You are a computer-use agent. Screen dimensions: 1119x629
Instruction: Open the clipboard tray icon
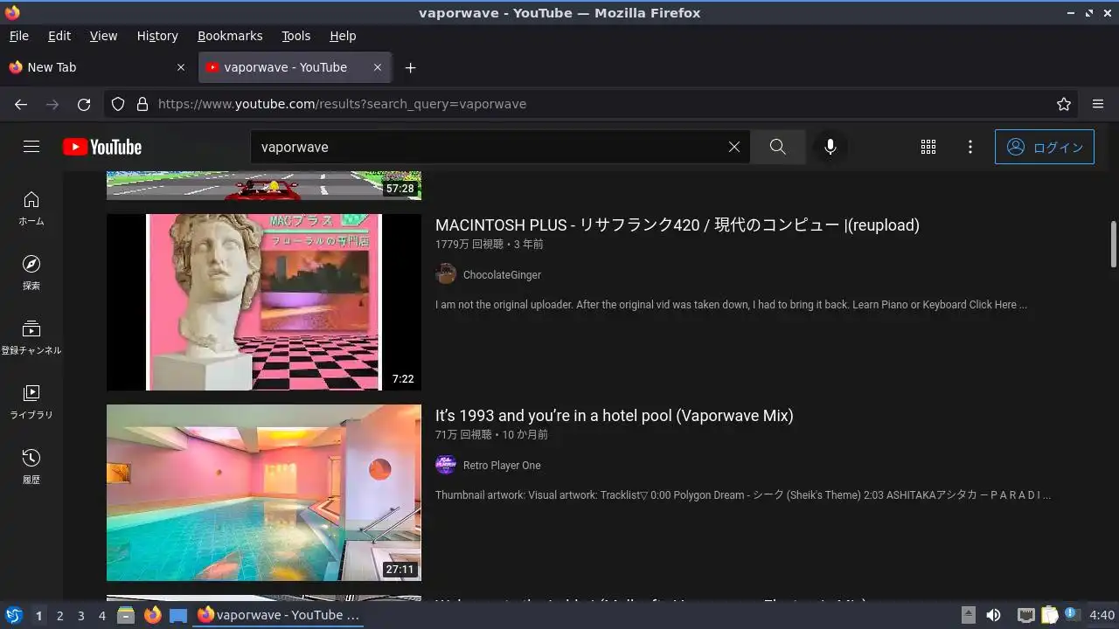click(1049, 616)
